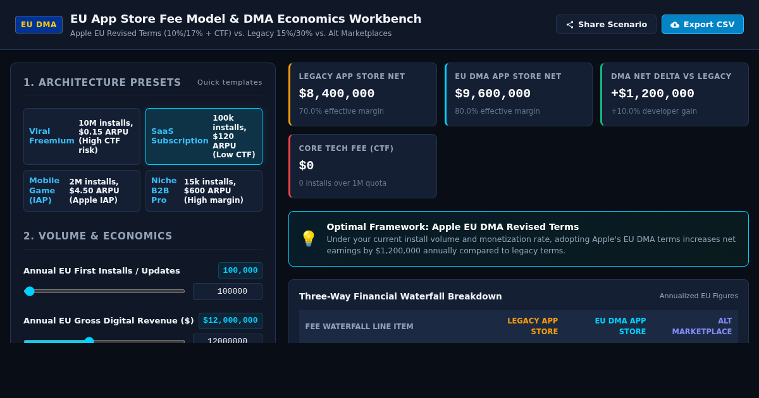759x398 pixels.
Task: Click the $12,000,000 revenue value badge
Action: tap(230, 320)
